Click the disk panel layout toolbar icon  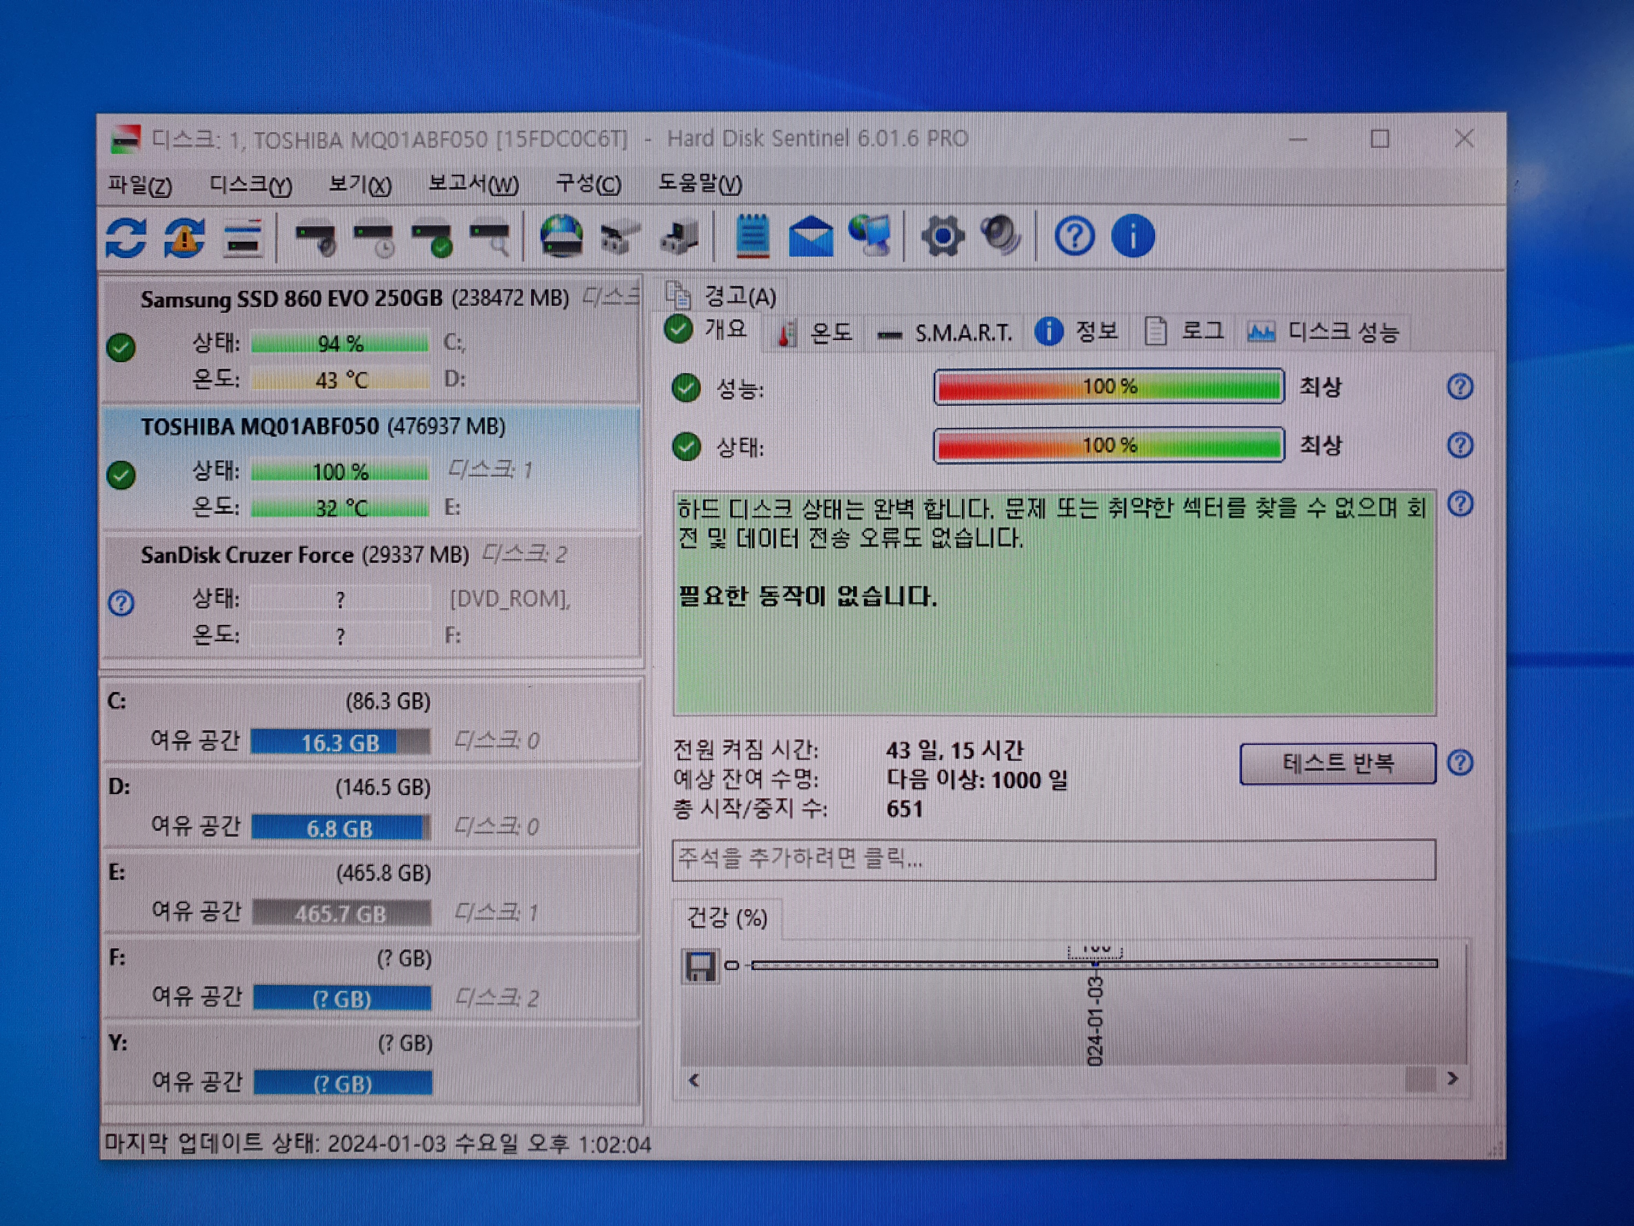coord(243,238)
